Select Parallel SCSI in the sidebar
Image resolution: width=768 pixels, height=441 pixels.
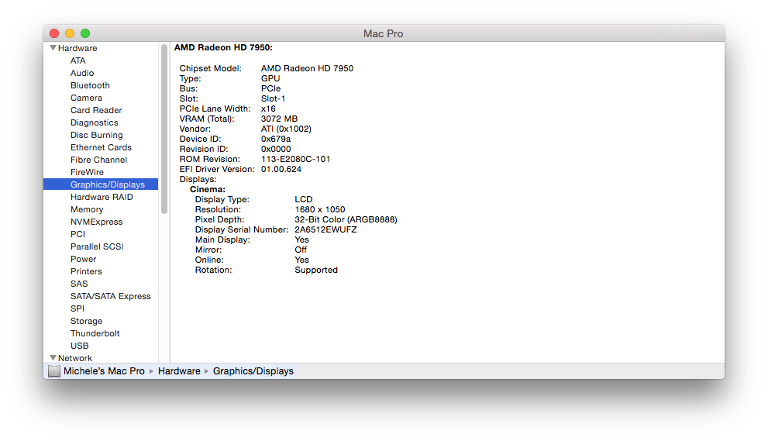click(97, 246)
